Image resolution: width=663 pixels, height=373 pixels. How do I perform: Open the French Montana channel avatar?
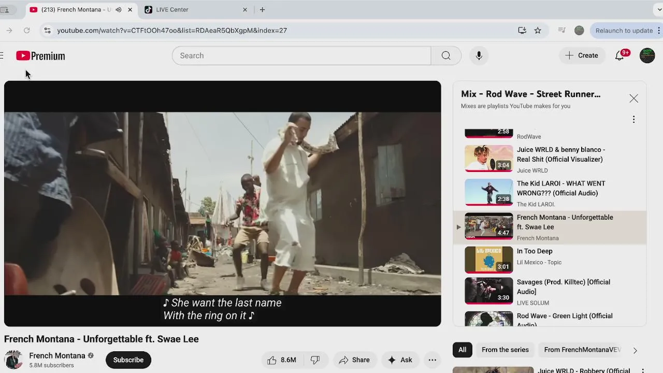tap(13, 360)
